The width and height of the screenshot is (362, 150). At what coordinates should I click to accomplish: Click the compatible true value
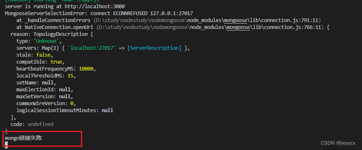pos(56,62)
